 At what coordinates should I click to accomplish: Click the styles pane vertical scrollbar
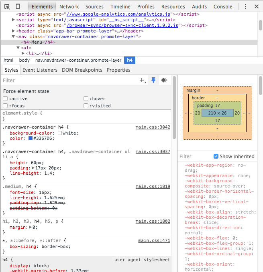[174, 107]
